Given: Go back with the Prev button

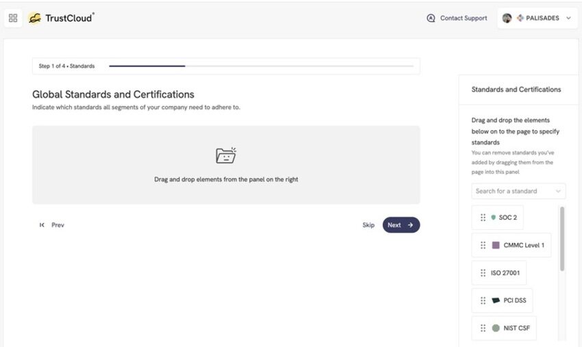Looking at the screenshot, I should coord(52,225).
